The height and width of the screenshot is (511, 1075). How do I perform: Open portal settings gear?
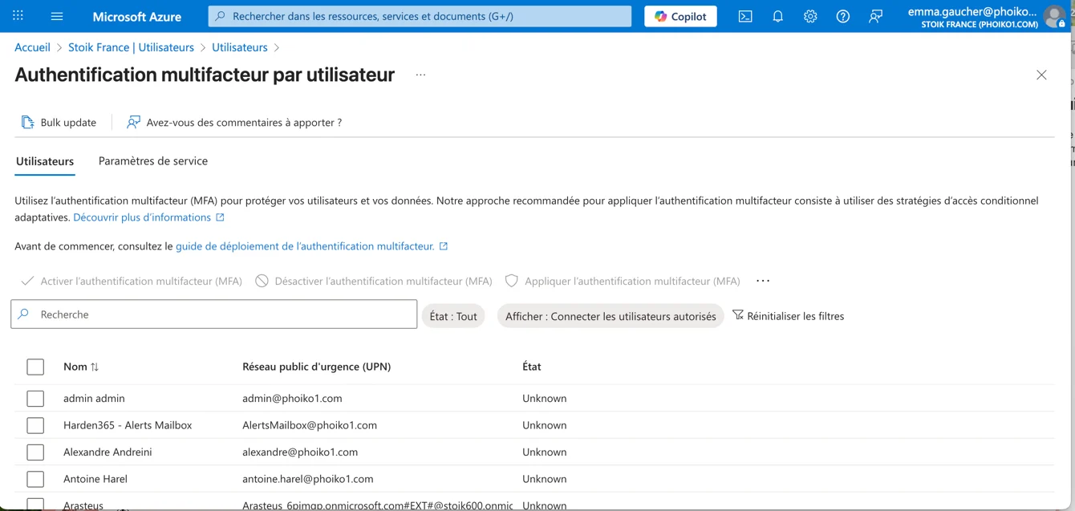(810, 16)
